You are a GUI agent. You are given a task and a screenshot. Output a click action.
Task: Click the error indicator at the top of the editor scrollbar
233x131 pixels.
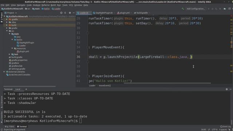pos(232,16)
